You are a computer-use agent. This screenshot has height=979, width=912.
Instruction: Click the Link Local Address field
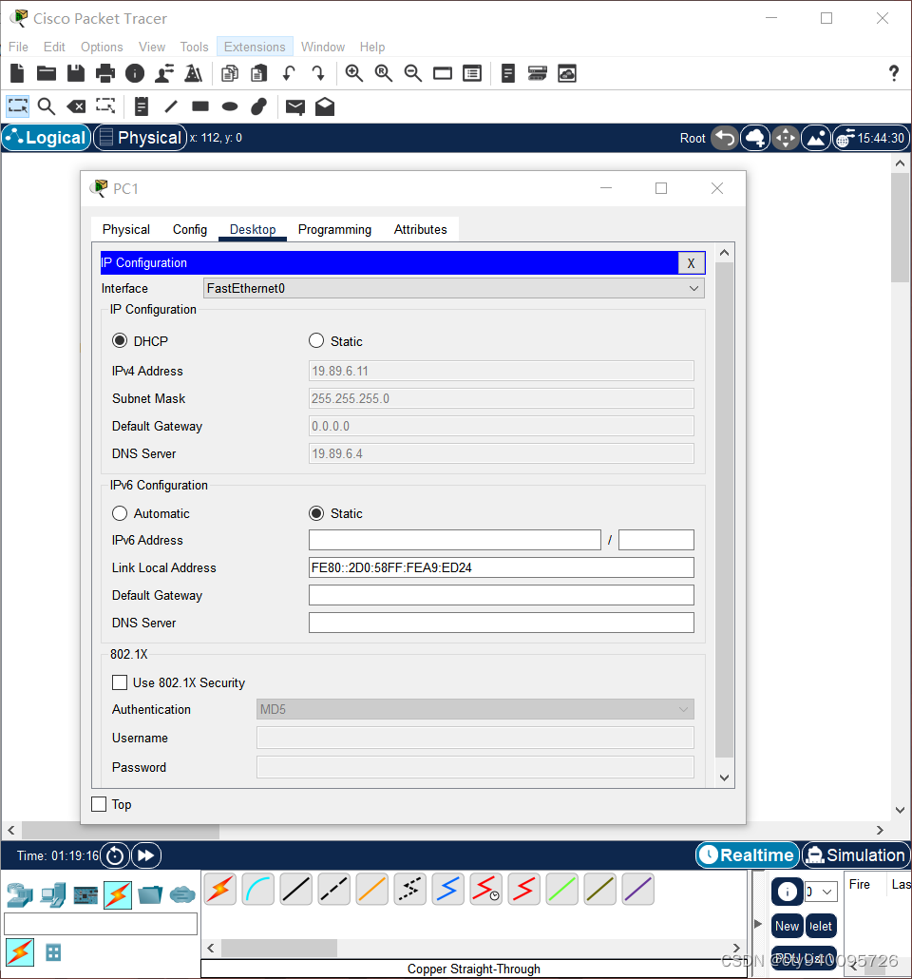502,567
